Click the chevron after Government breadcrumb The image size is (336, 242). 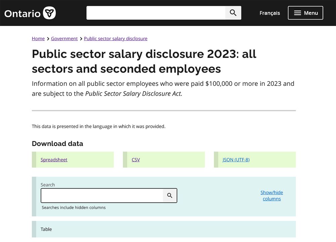tap(81, 39)
